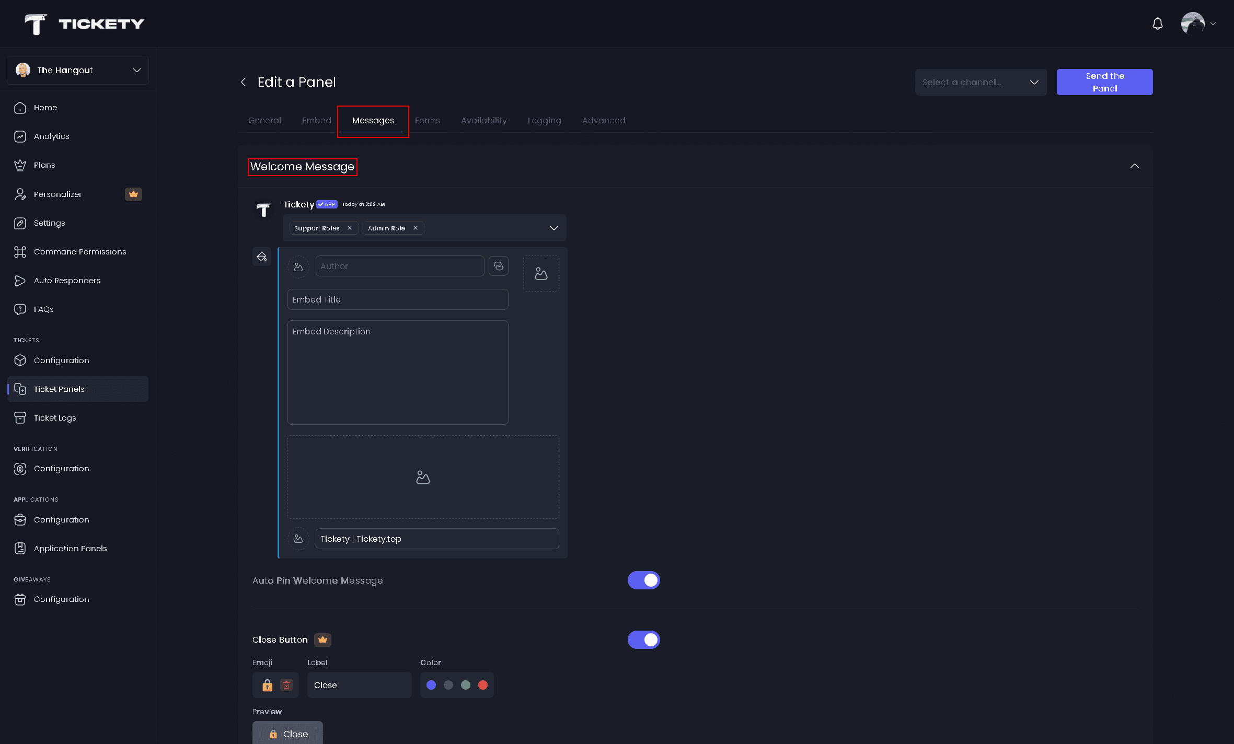Open the author link icon

[x=498, y=265]
